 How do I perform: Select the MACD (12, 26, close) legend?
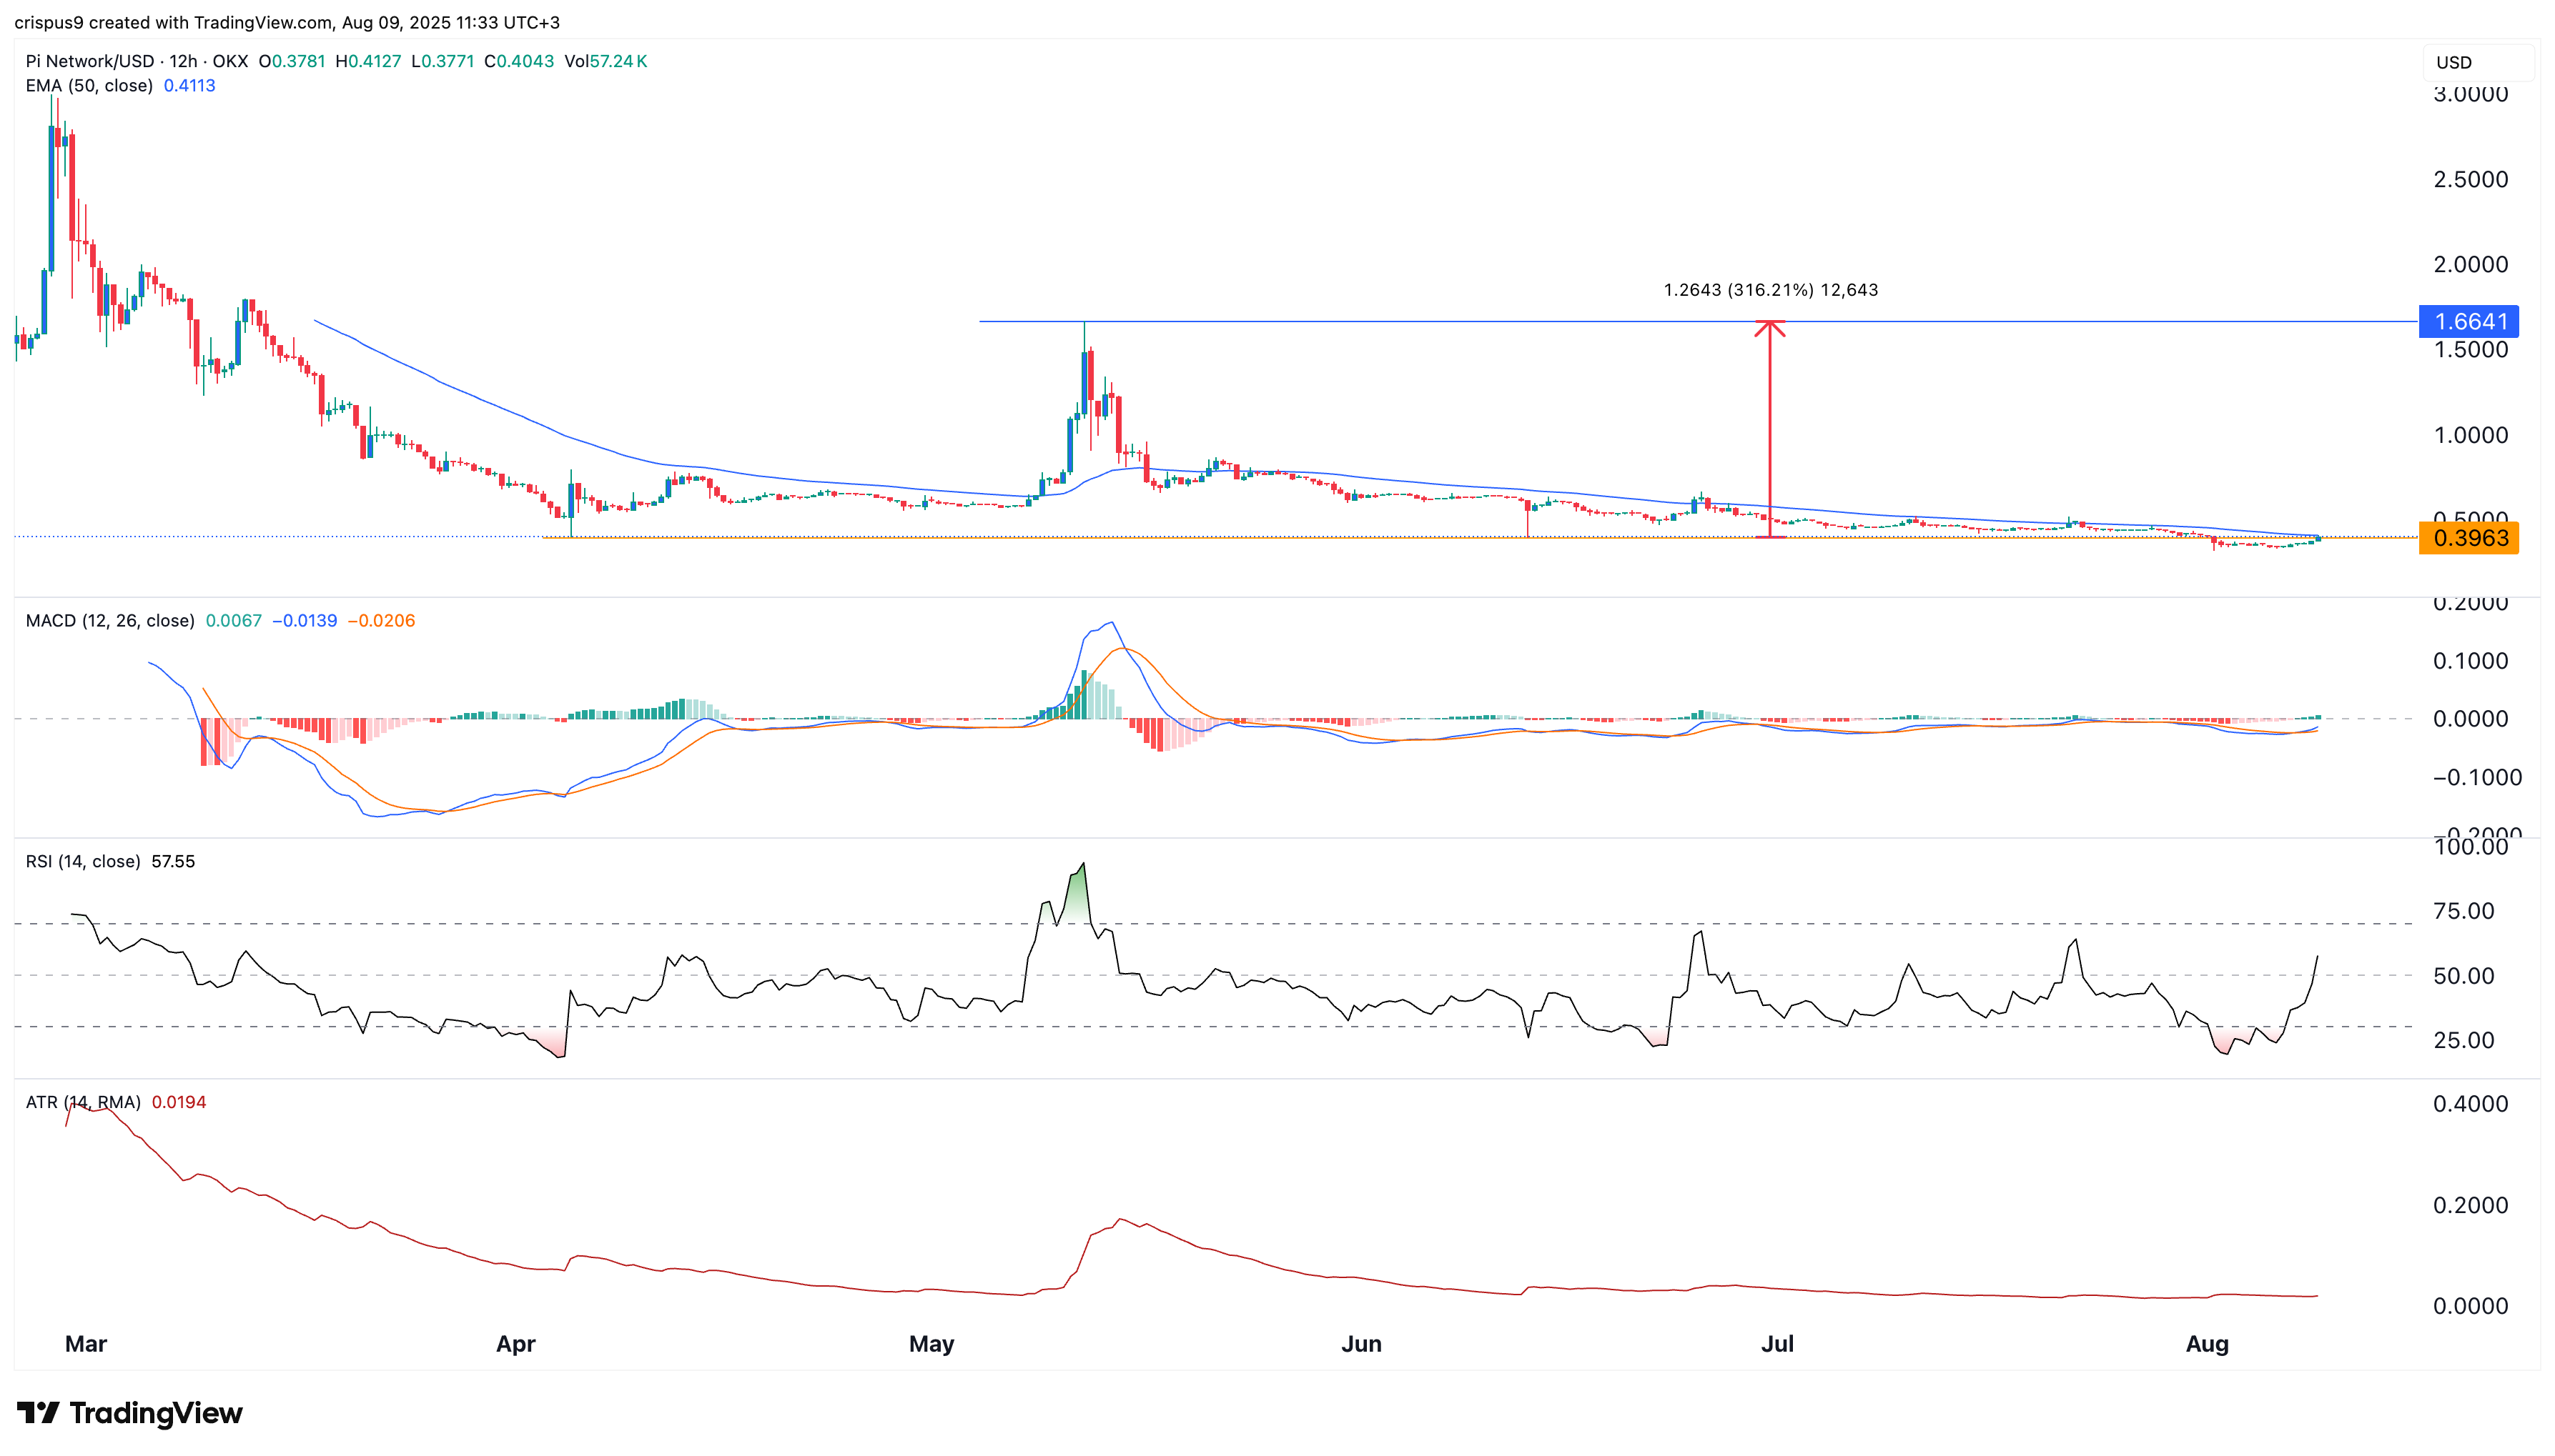pos(110,621)
